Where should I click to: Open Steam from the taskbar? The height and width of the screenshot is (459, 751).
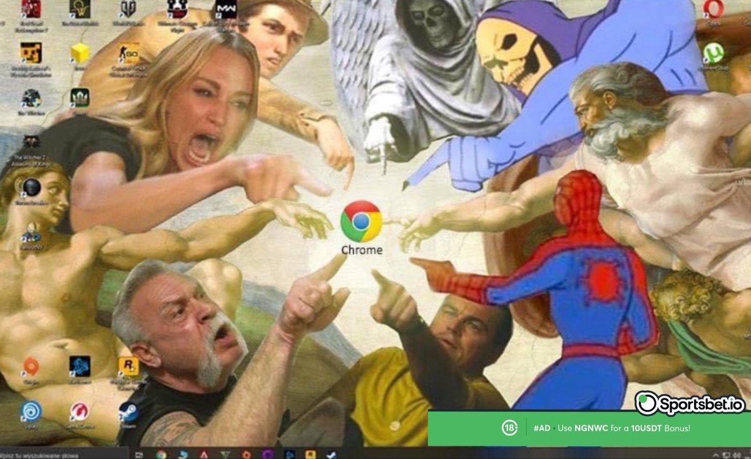point(332,455)
